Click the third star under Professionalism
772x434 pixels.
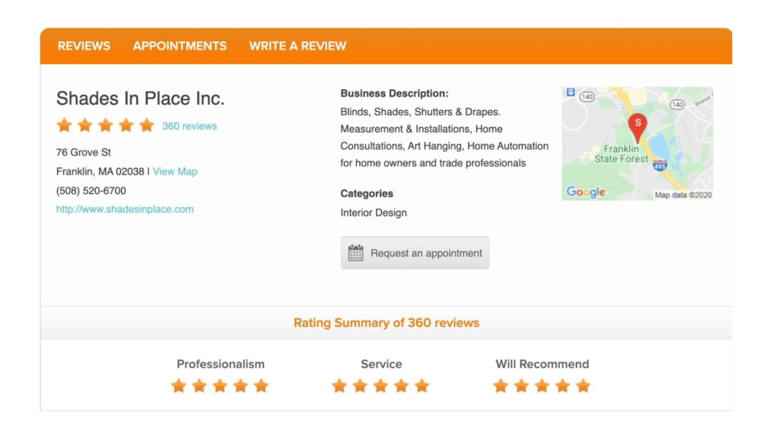(220, 385)
